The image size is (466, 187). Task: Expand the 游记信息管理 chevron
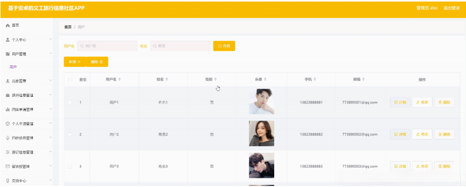coord(50,152)
